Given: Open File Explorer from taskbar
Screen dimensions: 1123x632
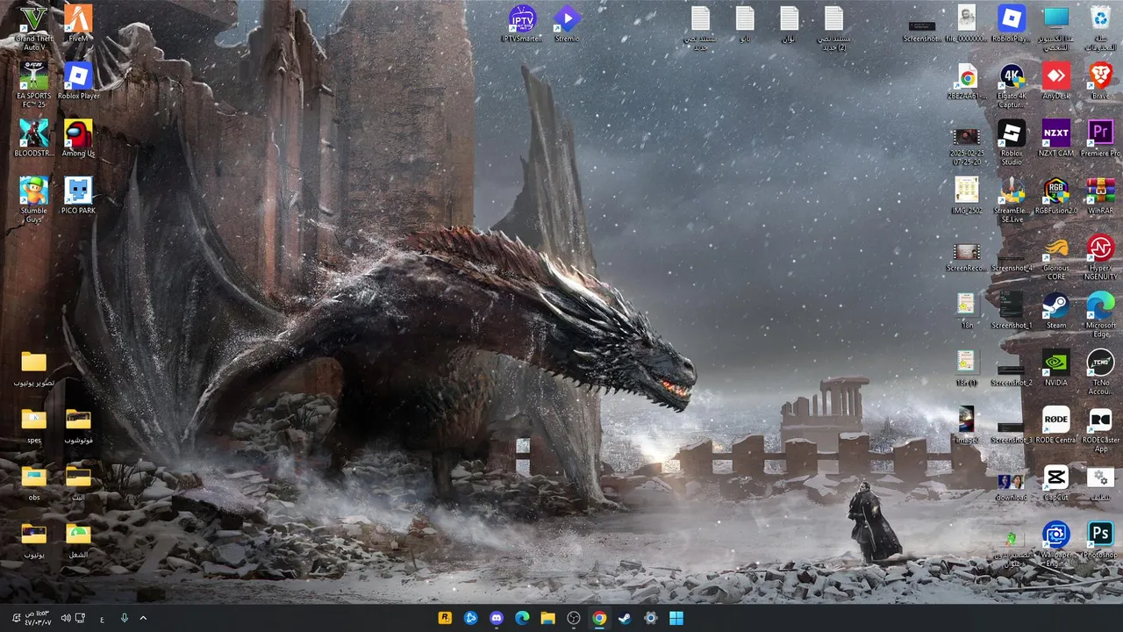Looking at the screenshot, I should pyautogui.click(x=547, y=618).
